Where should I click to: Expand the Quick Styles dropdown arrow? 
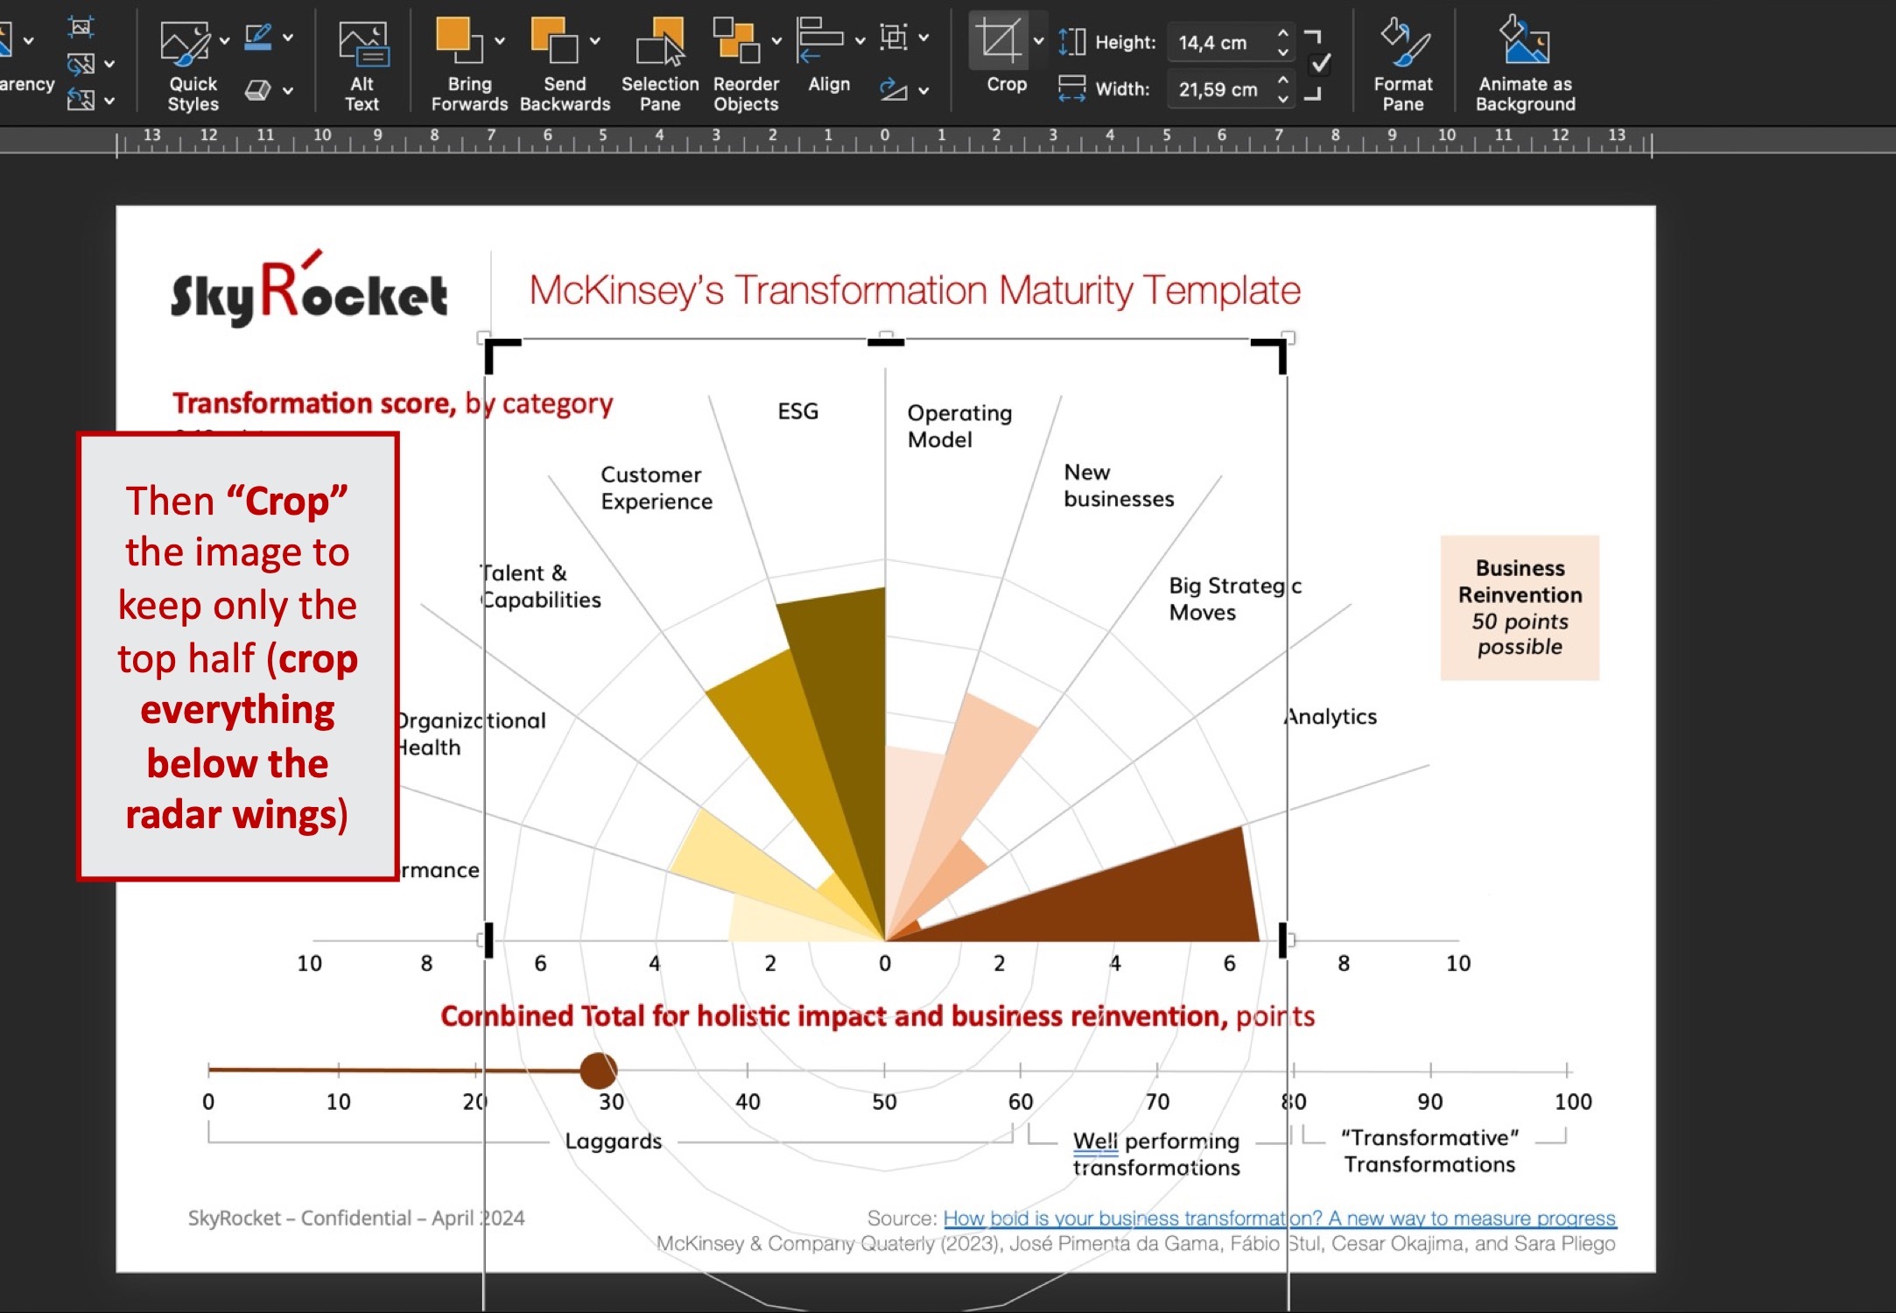[225, 40]
